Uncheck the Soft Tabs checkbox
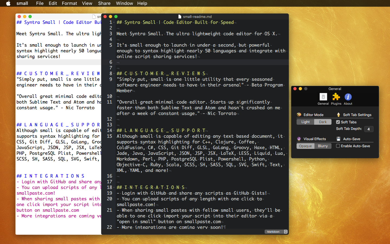390x244 pixels. pos(338,122)
